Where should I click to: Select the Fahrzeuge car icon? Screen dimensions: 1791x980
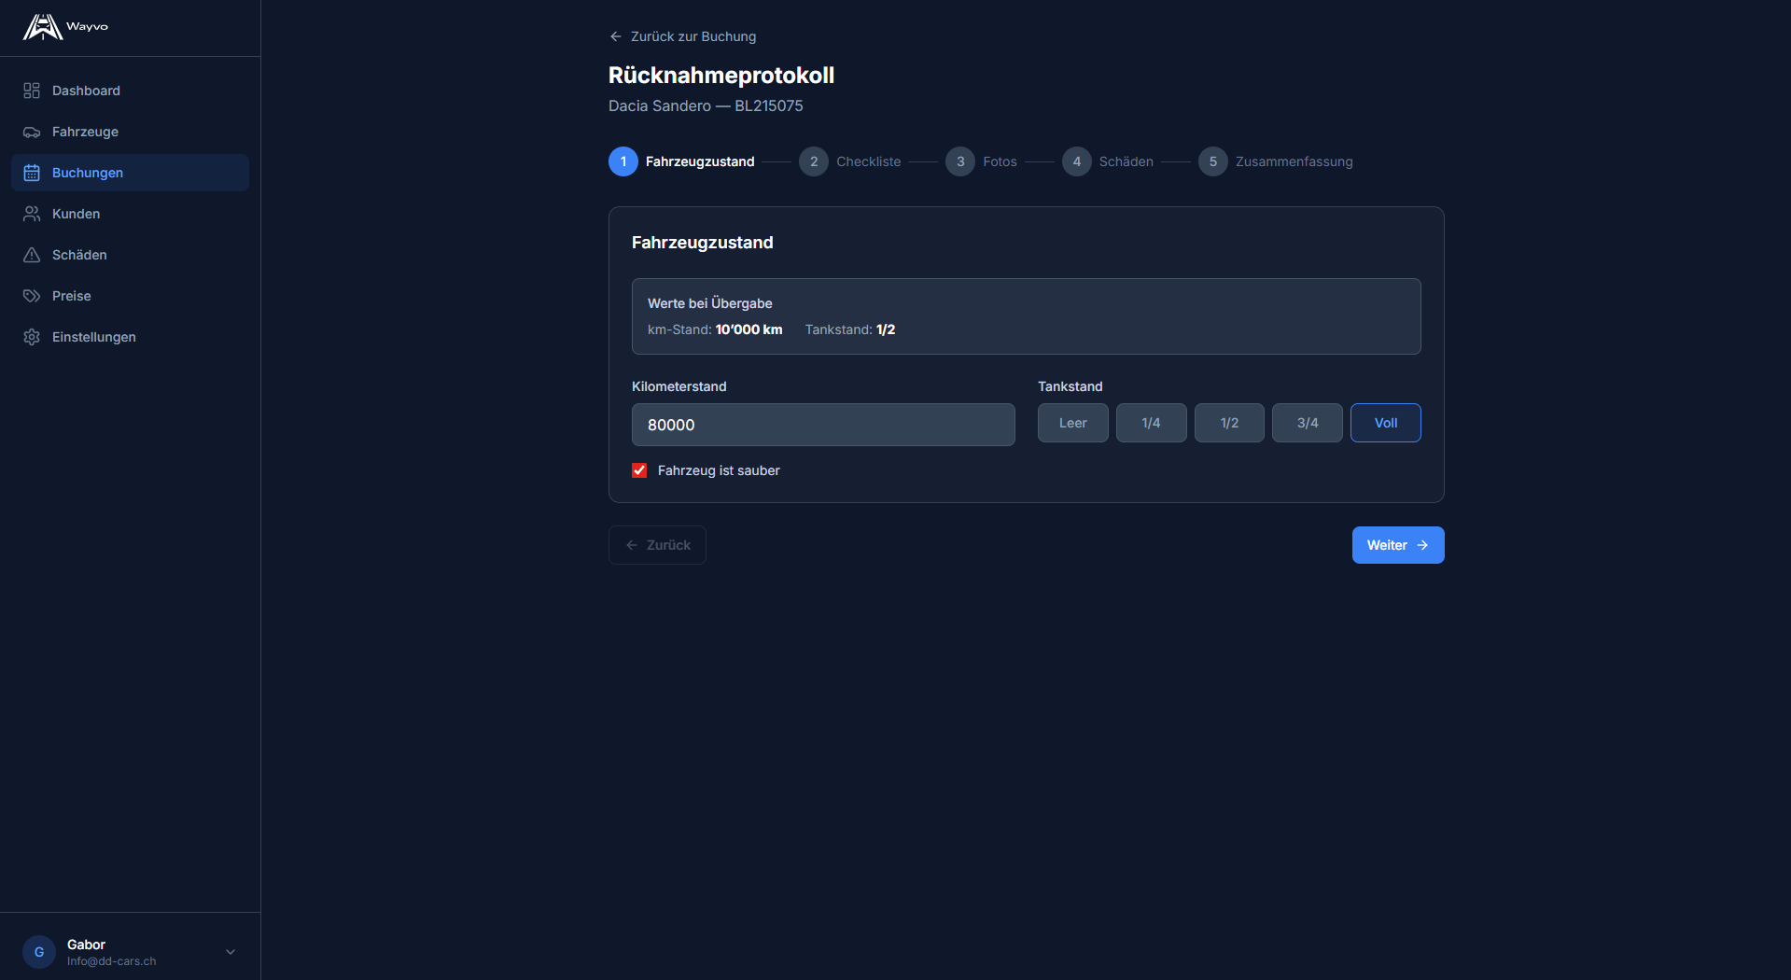(x=31, y=132)
